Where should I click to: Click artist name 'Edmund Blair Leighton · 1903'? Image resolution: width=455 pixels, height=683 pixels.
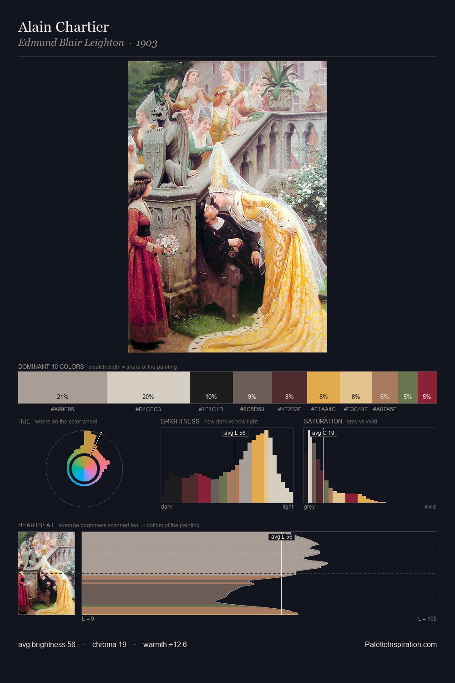coord(88,43)
